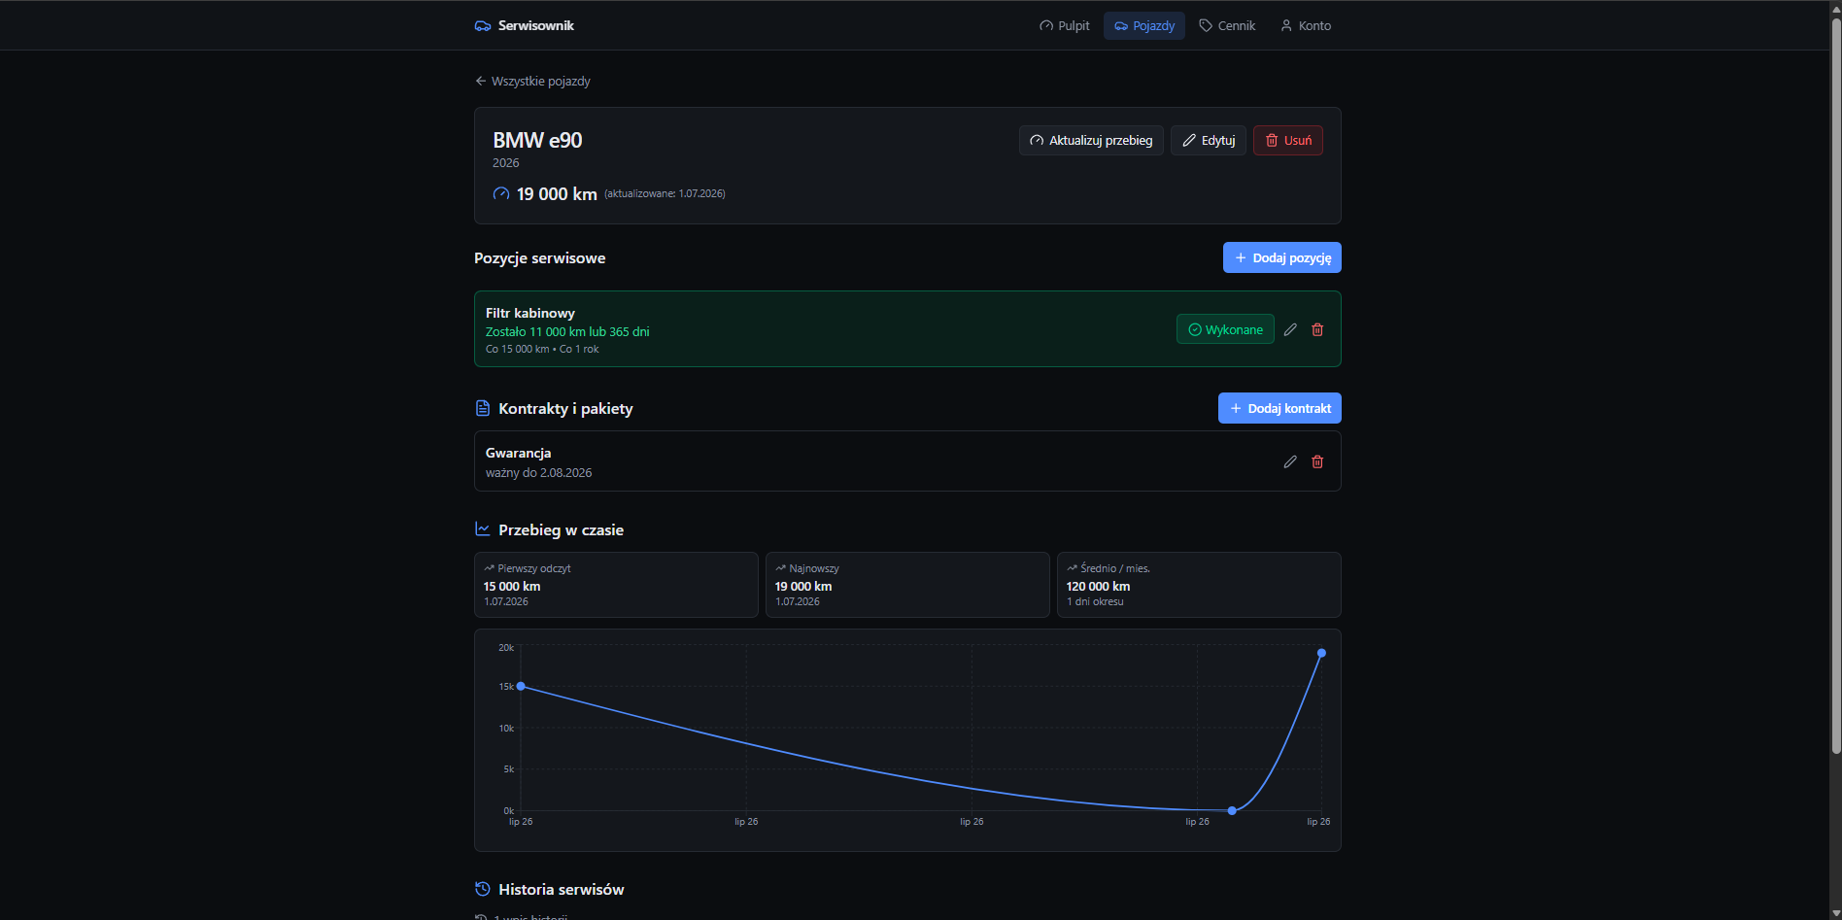The width and height of the screenshot is (1842, 920).
Task: Open the Konto menu item
Action: 1305,26
